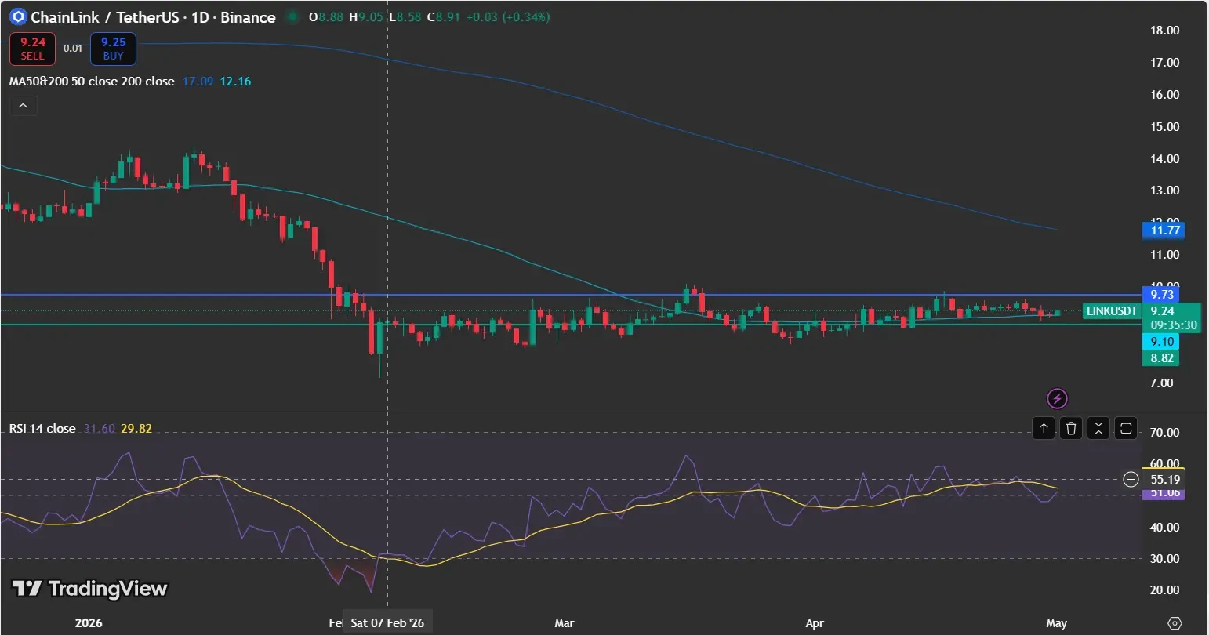Click the 9.25 BUY button
This screenshot has height=635, width=1209.
[113, 49]
